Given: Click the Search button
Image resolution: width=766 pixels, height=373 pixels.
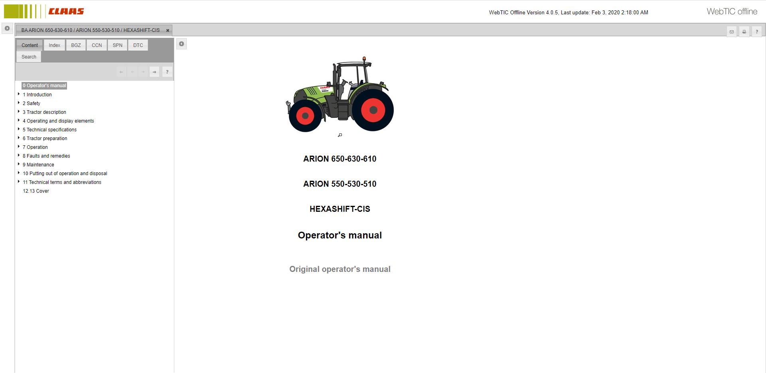Looking at the screenshot, I should (x=28, y=57).
